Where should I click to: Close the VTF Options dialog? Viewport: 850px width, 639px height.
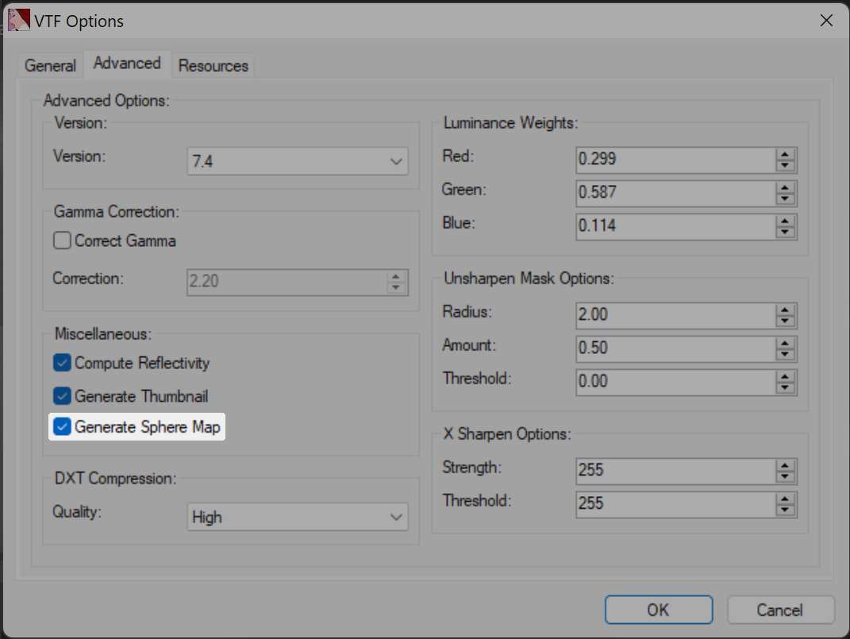point(826,21)
